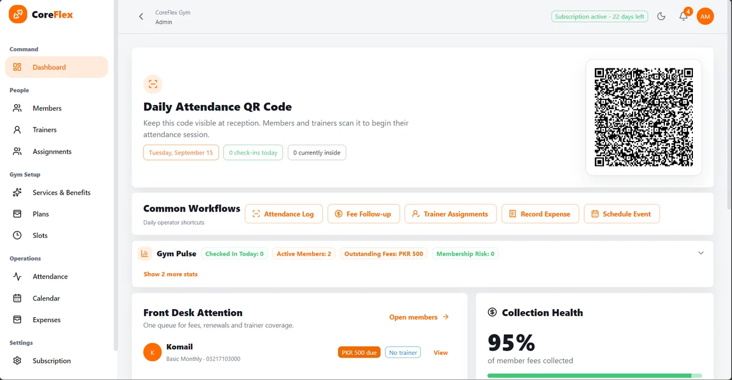This screenshot has width=732, height=380.
Task: Click Subscription active 22 days left badge
Action: point(599,16)
